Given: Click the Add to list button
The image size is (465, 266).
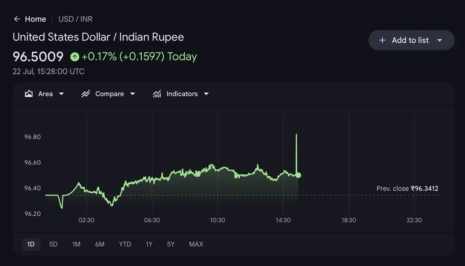Looking at the screenshot, I should pyautogui.click(x=411, y=40).
